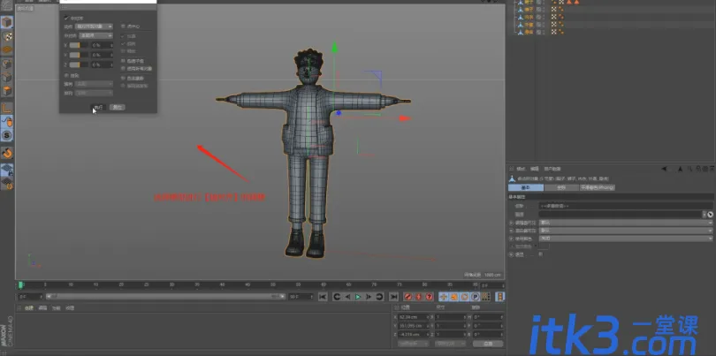Click the Attribute Manager back arrow icon
716x356 pixels.
(665, 169)
